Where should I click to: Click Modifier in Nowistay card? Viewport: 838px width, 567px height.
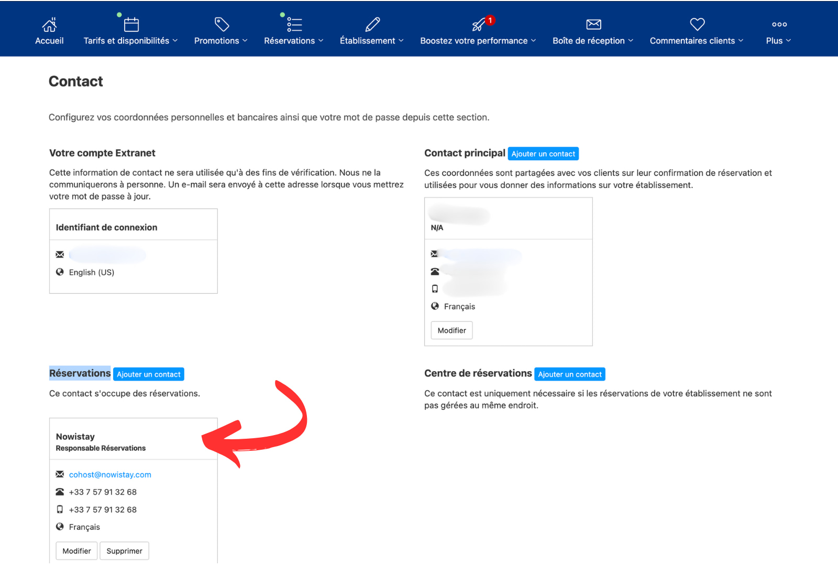tap(76, 551)
